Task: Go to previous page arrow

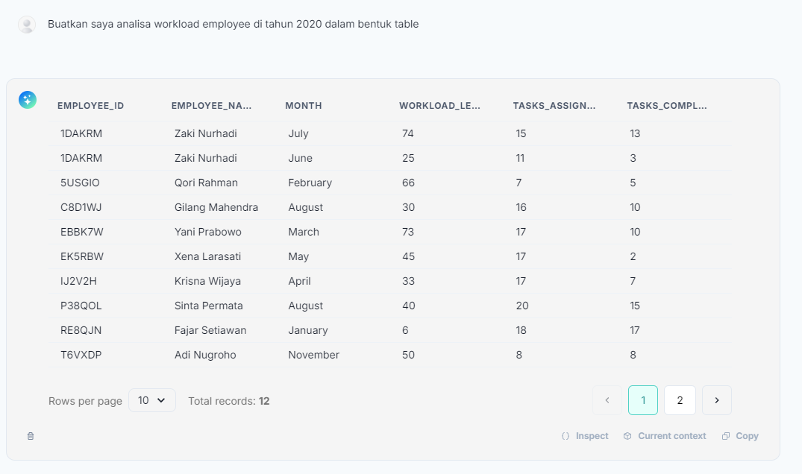Action: 607,400
